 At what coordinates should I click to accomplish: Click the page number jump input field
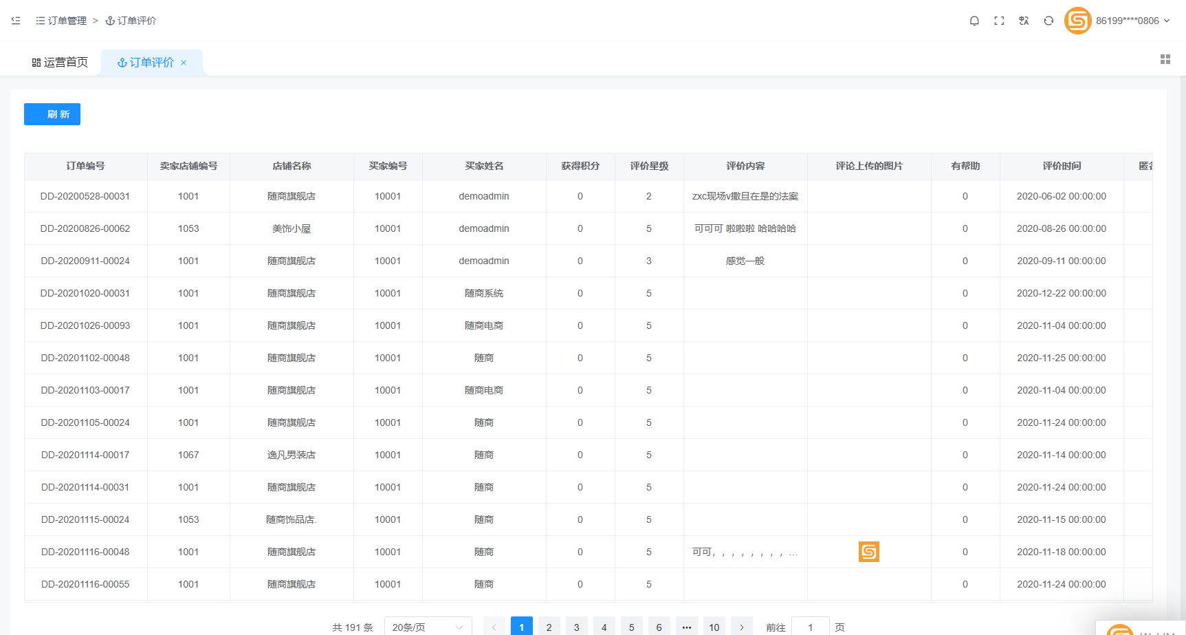(810, 627)
